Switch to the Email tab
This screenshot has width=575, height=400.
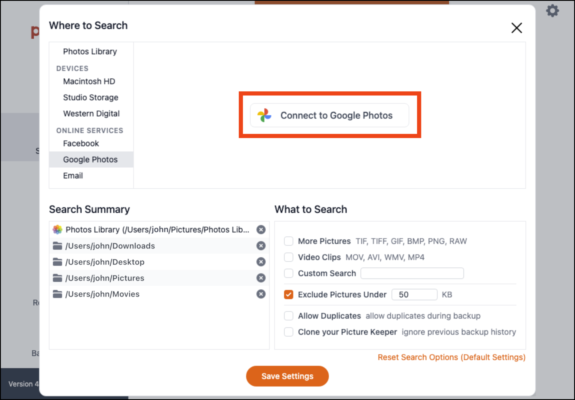(73, 176)
